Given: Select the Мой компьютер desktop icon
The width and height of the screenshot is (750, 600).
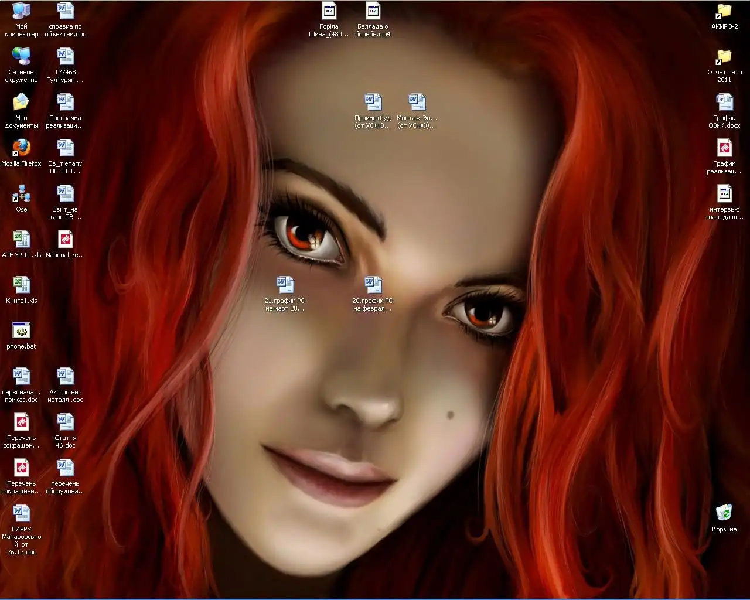Looking at the screenshot, I should point(21,19).
